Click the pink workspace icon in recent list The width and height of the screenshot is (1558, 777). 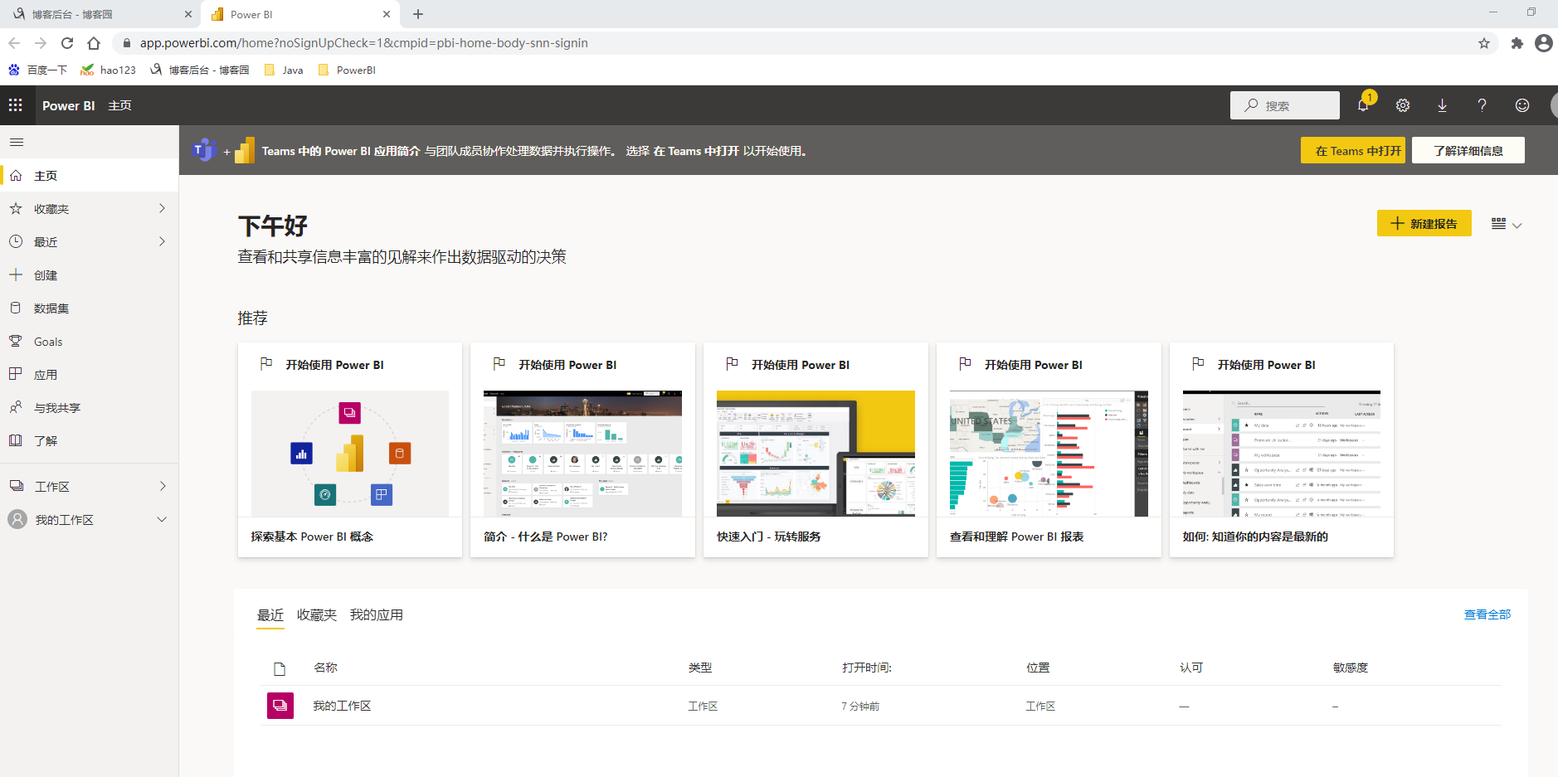280,706
